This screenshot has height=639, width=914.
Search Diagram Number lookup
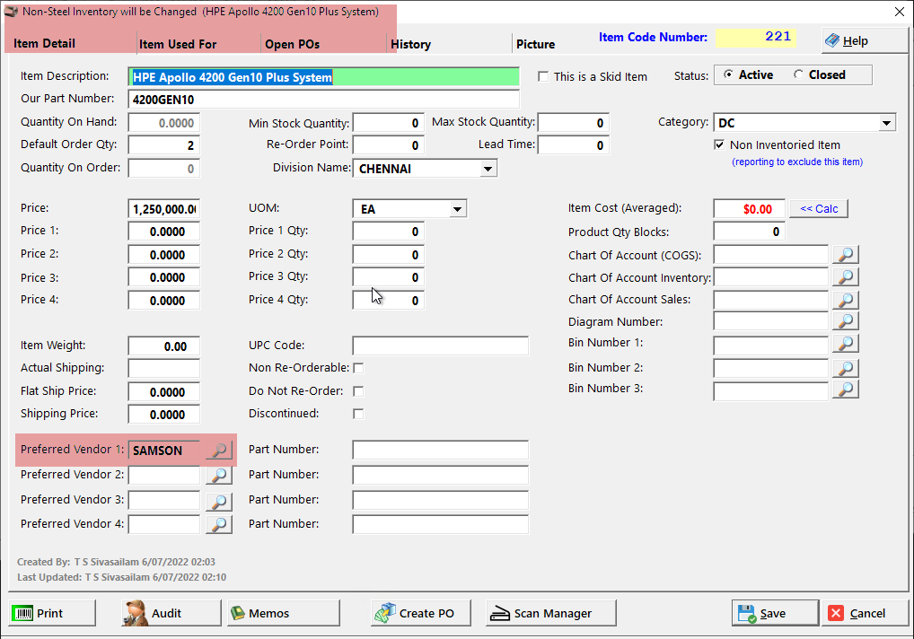tap(846, 321)
